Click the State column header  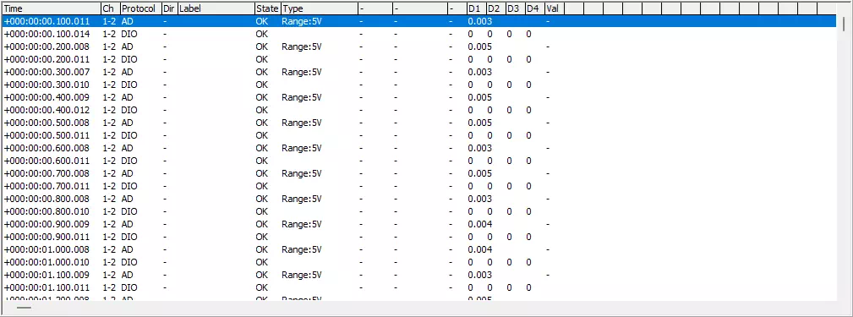pyautogui.click(x=267, y=8)
